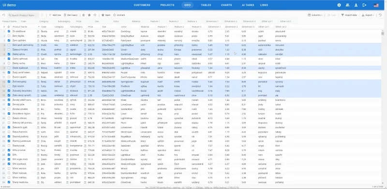This screenshot has height=189, width=387.
Task: Click the solid filled star toolbar icon
Action: click(x=89, y=15)
